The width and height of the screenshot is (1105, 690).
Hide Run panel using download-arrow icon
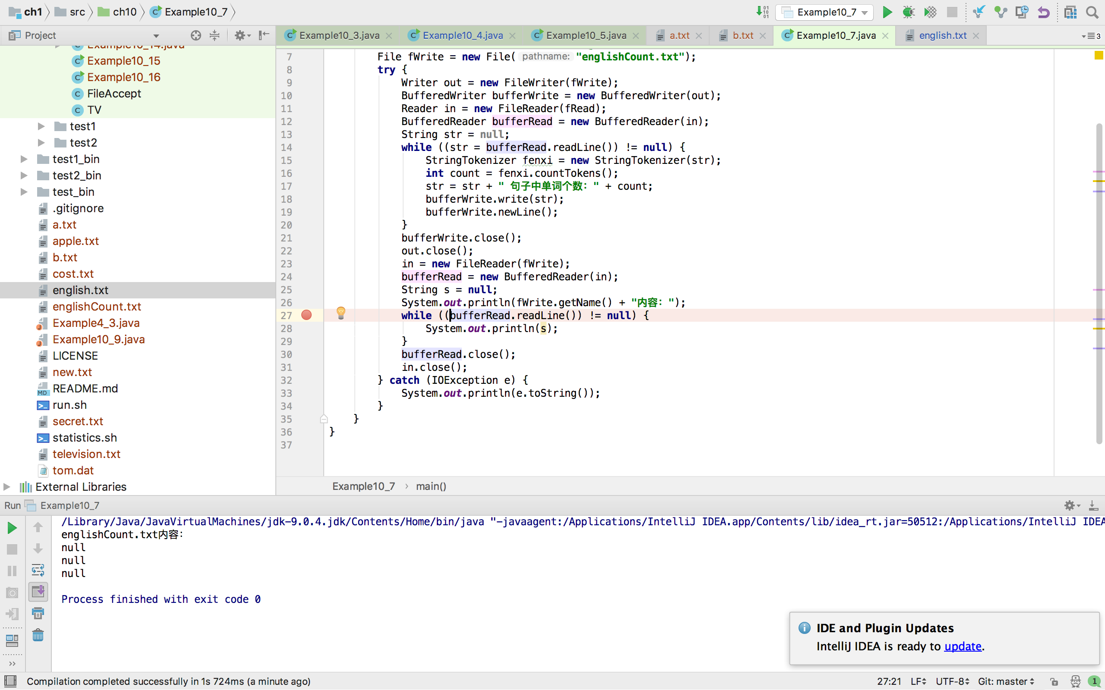pos(1093,505)
